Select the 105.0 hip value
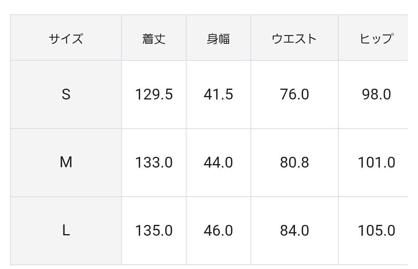This screenshot has height=269, width=418. (376, 231)
